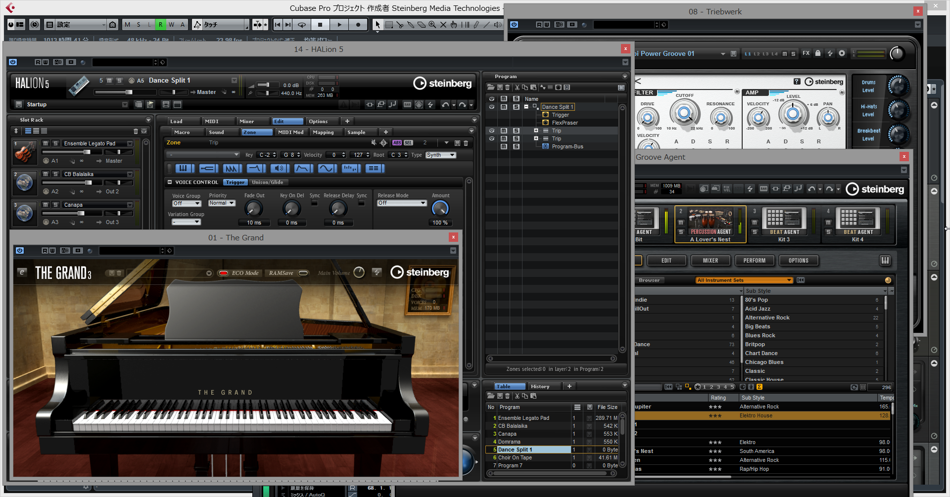Select the Glue tool in Cubase toolbar

[411, 24]
